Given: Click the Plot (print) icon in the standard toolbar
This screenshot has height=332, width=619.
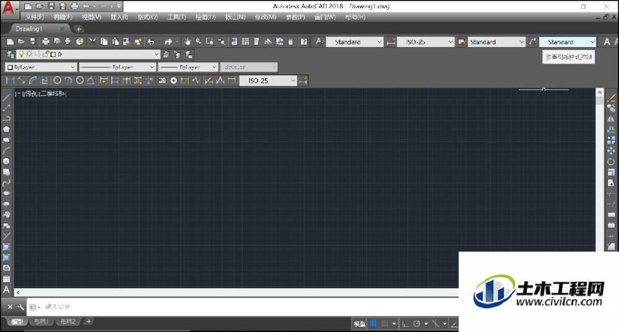Looking at the screenshot, I should 46,41.
